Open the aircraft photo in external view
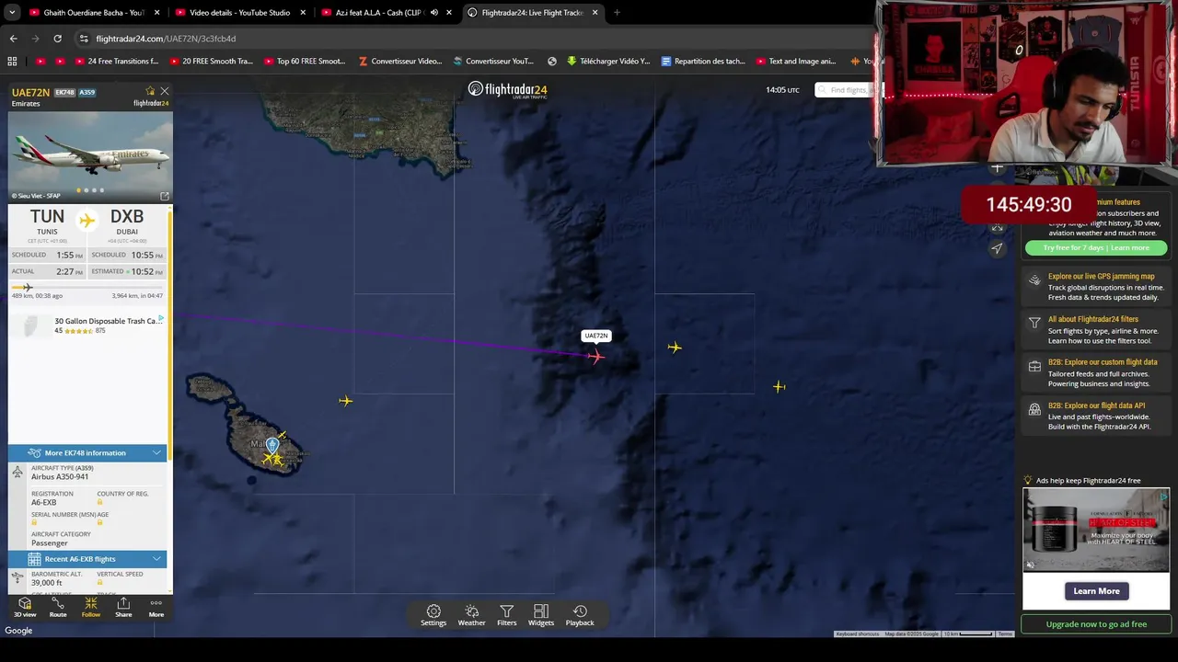Image resolution: width=1178 pixels, height=662 pixels. click(x=165, y=196)
